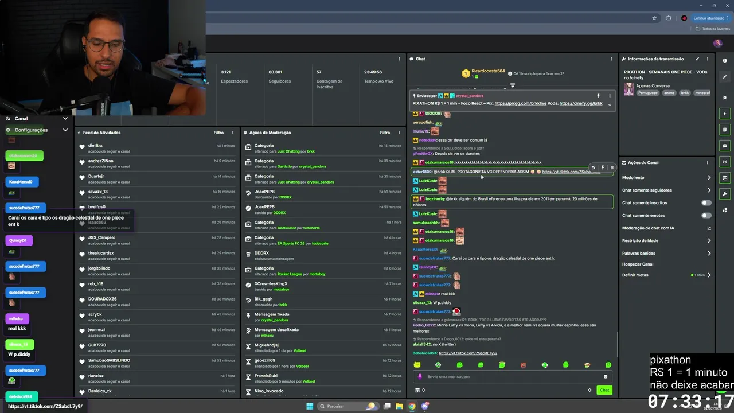The height and width of the screenshot is (413, 734).
Task: Toggle Chat somente inscritos switch
Action: (706, 202)
